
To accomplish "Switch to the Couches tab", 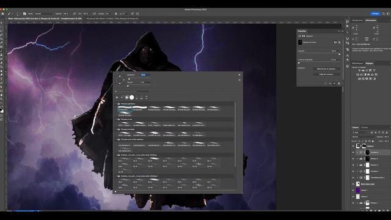I will tap(365, 128).
